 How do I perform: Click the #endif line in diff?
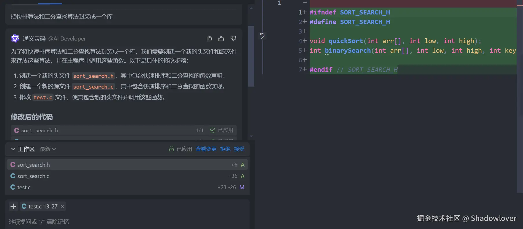(x=353, y=69)
